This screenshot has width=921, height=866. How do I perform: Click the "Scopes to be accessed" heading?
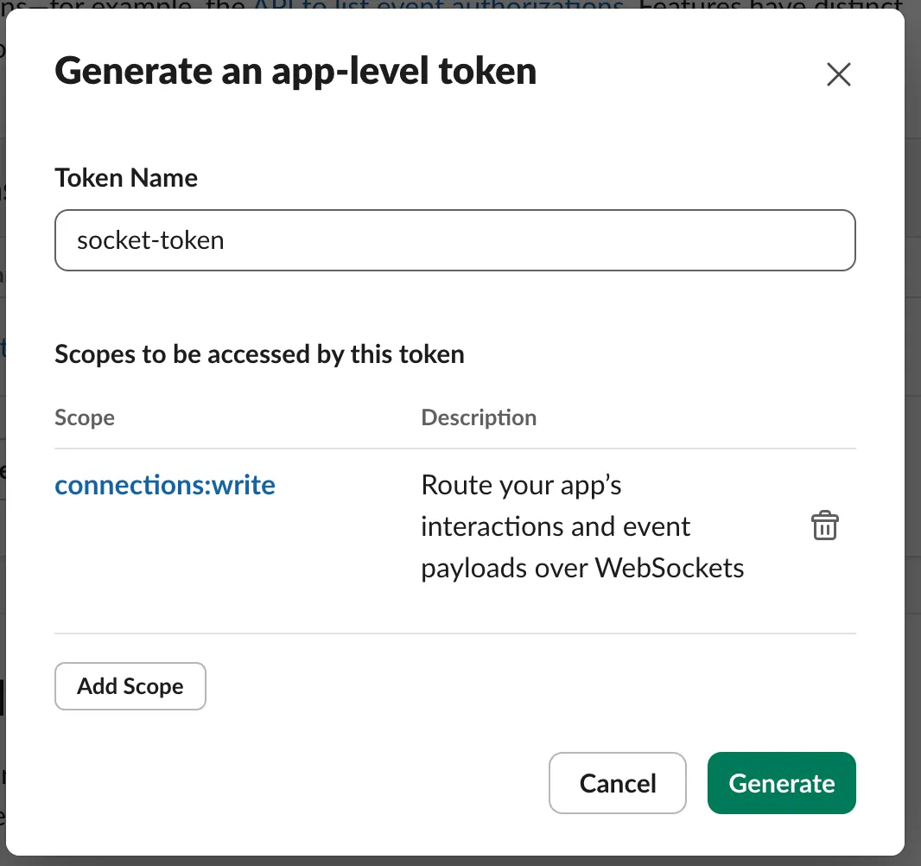coord(259,354)
